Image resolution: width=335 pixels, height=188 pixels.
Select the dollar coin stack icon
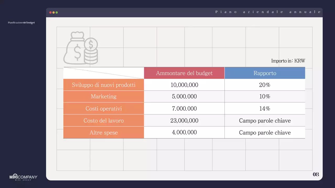[92, 51]
